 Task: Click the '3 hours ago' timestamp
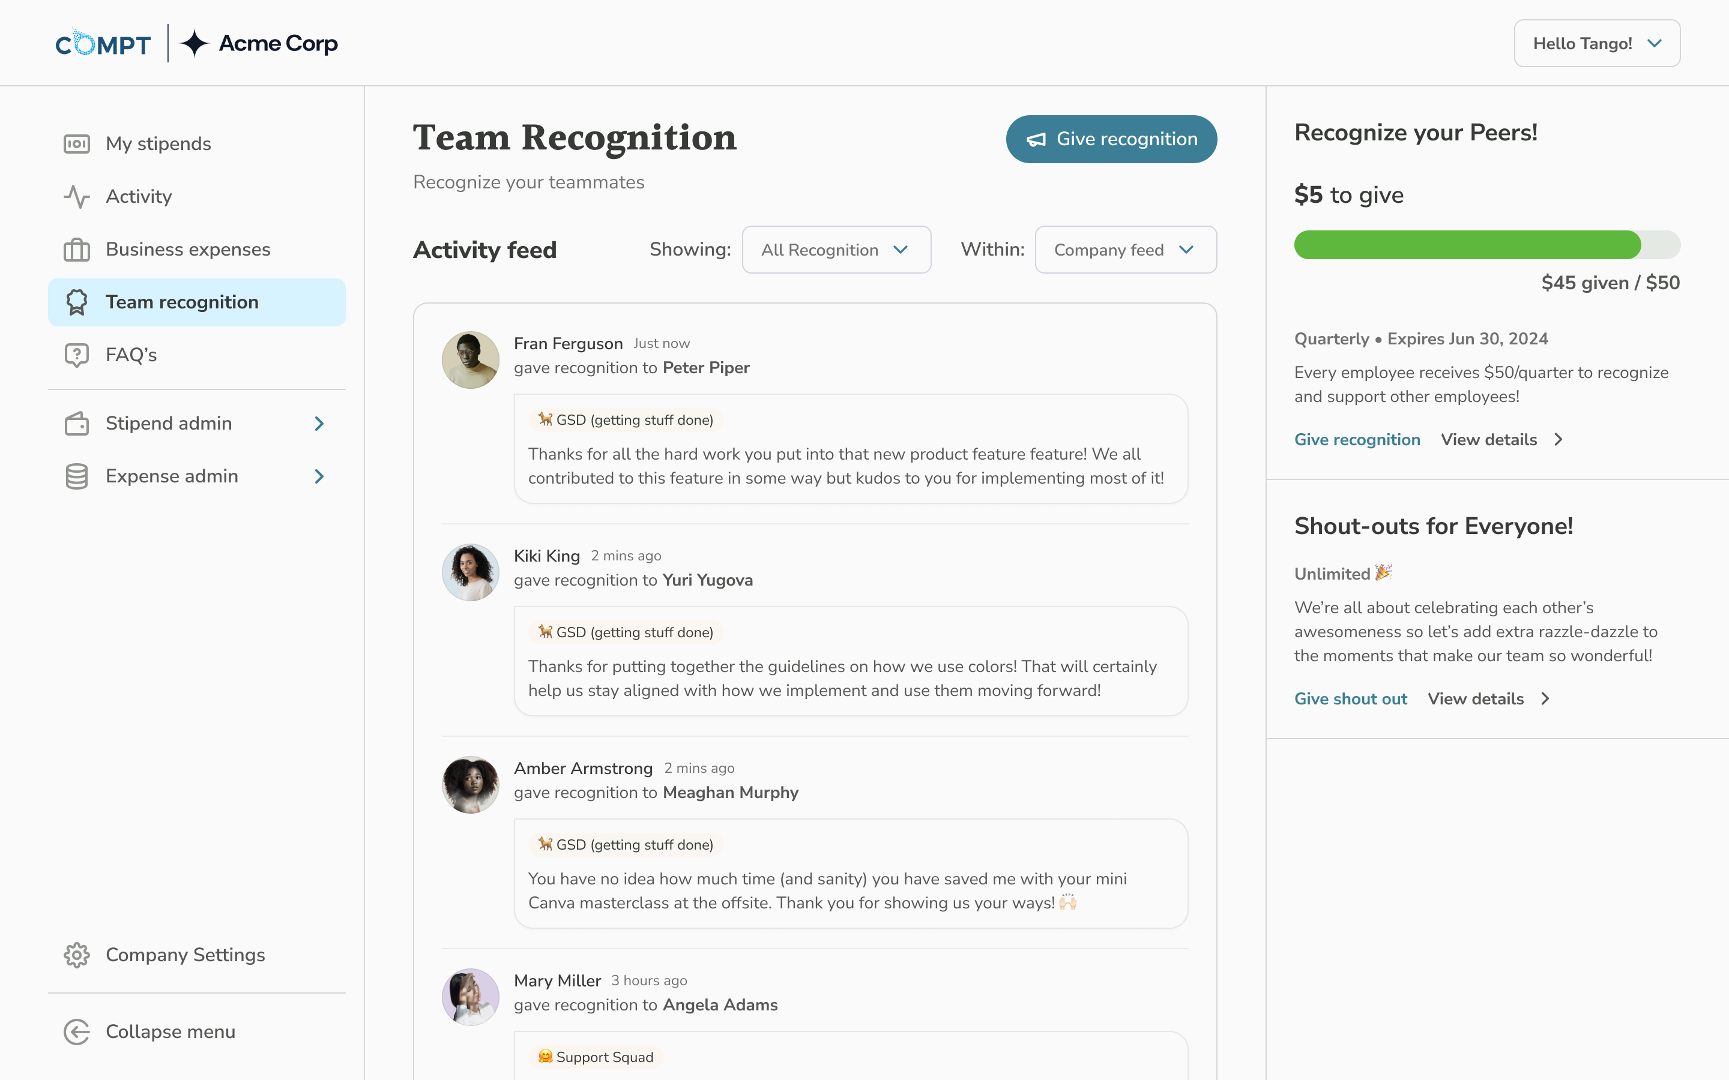(649, 981)
